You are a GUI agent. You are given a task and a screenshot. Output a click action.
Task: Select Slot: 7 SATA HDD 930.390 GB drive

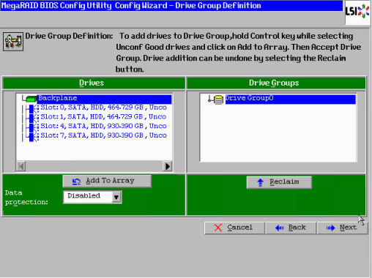click(x=103, y=135)
